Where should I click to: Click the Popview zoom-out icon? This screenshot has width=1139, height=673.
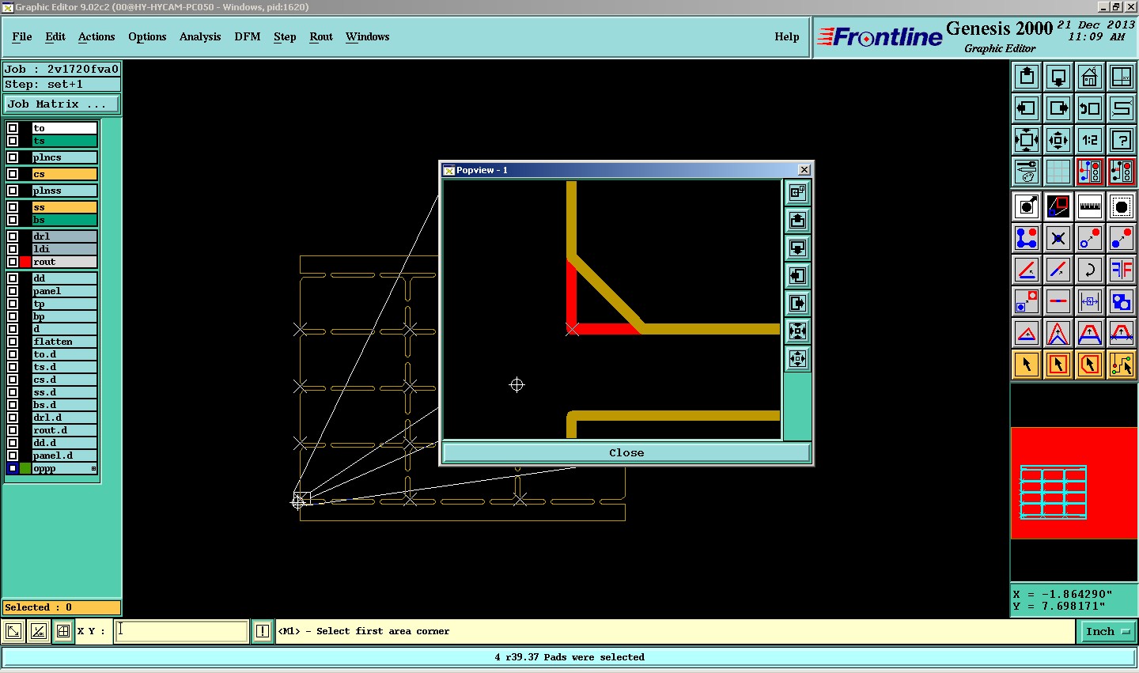click(x=797, y=359)
